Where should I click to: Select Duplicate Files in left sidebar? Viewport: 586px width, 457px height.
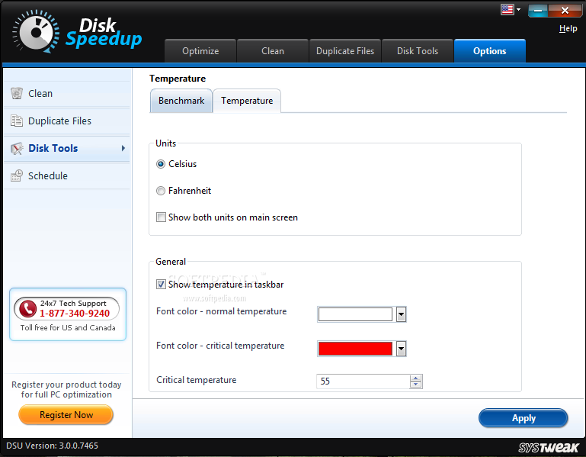pos(67,121)
